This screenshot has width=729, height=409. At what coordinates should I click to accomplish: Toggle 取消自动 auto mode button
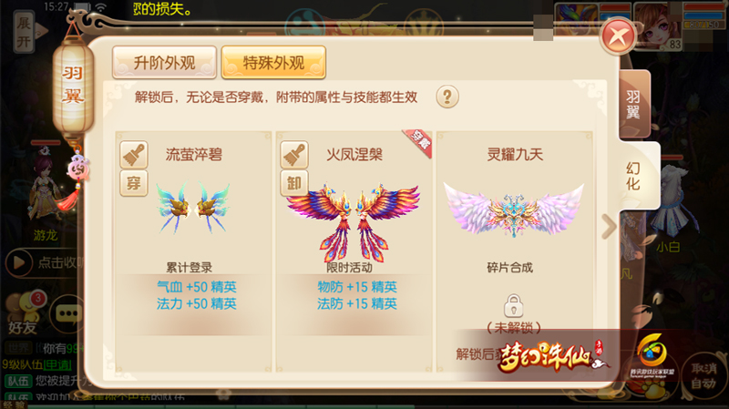[703, 375]
